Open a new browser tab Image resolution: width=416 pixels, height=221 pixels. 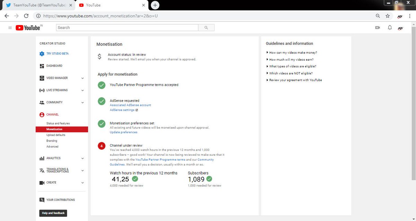click(x=155, y=5)
